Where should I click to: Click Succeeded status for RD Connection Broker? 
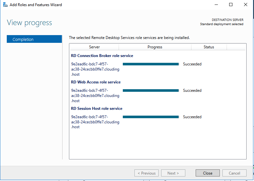pos(192,64)
